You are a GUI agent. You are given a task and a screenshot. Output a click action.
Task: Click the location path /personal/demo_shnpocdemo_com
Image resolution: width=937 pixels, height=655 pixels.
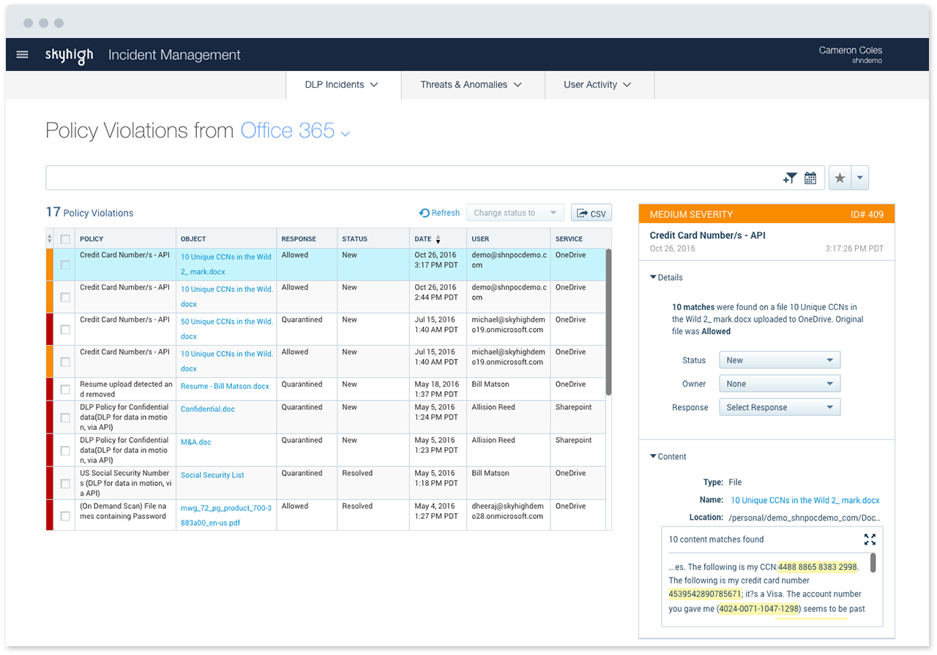point(805,518)
